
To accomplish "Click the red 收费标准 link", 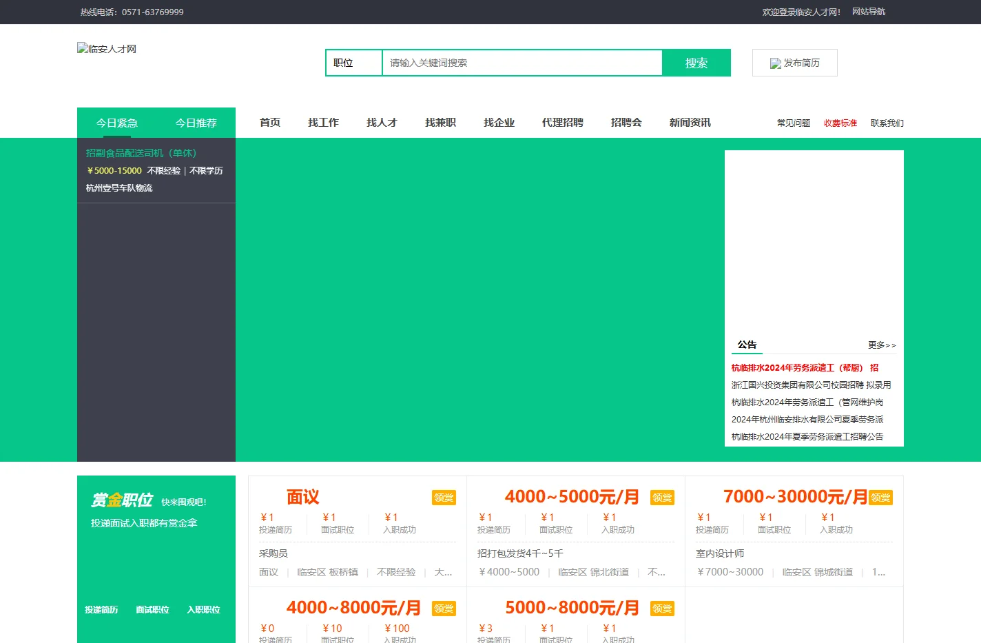I will pos(840,123).
